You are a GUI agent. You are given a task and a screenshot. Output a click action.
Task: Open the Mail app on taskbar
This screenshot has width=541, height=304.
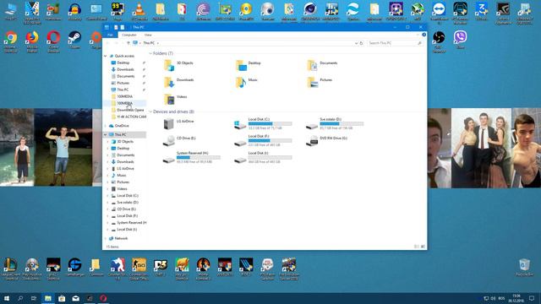tap(75, 298)
